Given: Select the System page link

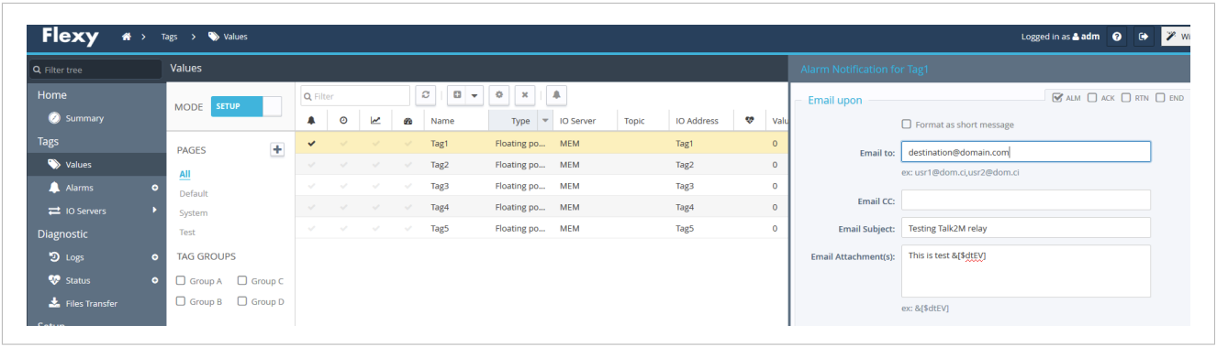Looking at the screenshot, I should pyautogui.click(x=193, y=213).
